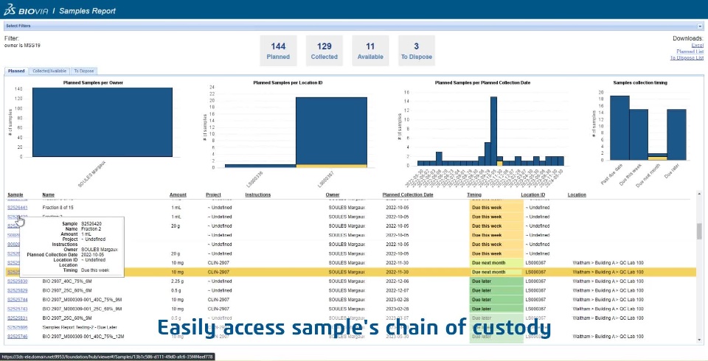Sort by Planned Collection Date header

coord(408,195)
